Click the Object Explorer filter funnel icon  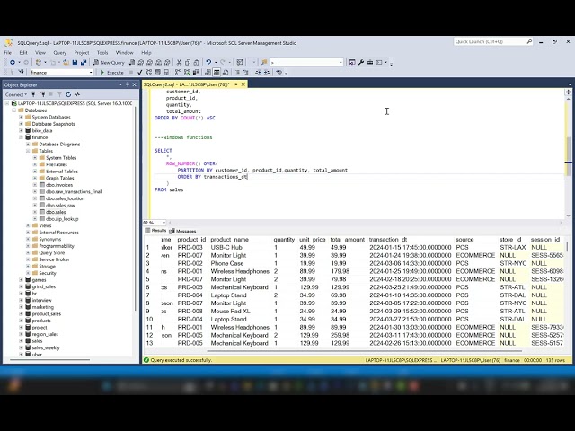coord(59,94)
